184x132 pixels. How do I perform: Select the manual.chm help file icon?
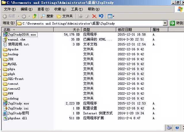click(5, 39)
